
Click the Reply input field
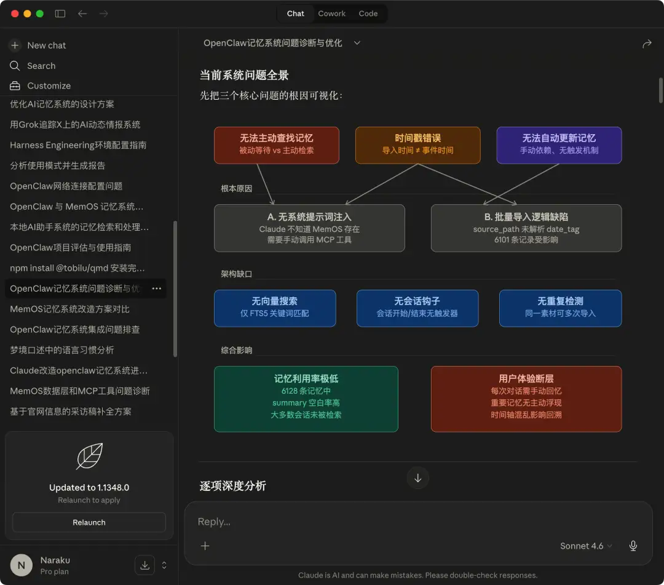[x=418, y=522]
